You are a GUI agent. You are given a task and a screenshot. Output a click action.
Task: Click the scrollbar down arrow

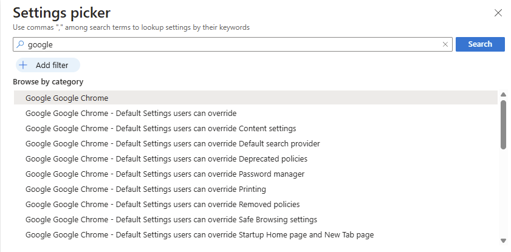503,240
